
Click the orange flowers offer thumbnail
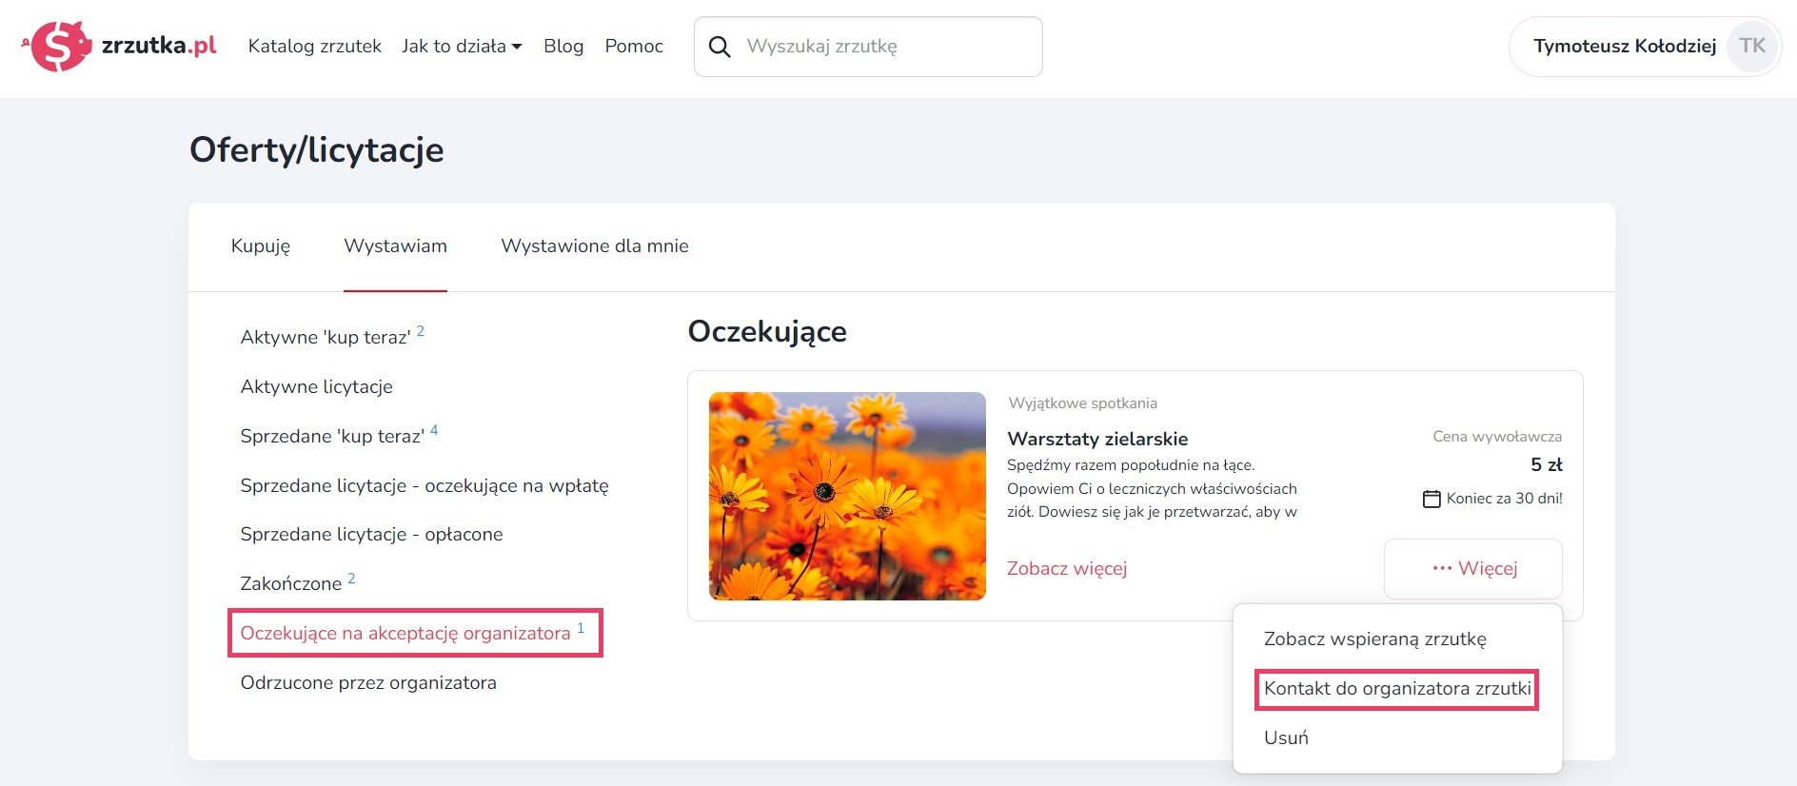pos(847,496)
